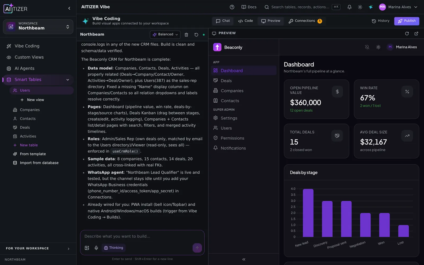The image size is (424, 265).
Task: Collapse the Beaconly preview sidebar
Action: [244, 259]
